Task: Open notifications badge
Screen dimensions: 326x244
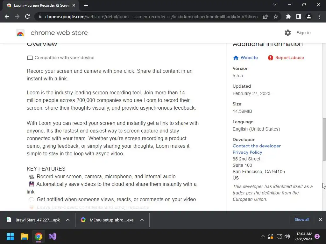Action: [x=317, y=236]
